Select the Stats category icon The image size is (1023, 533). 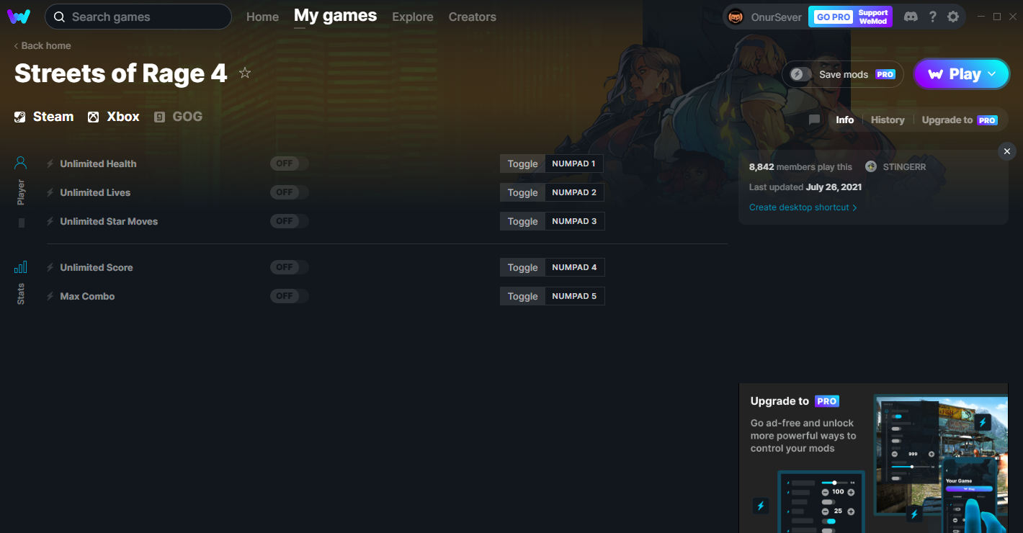click(x=21, y=267)
